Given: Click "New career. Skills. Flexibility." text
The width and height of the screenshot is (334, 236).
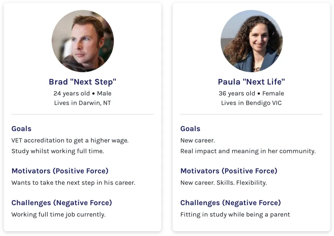Looking at the screenshot, I should pos(224,183).
